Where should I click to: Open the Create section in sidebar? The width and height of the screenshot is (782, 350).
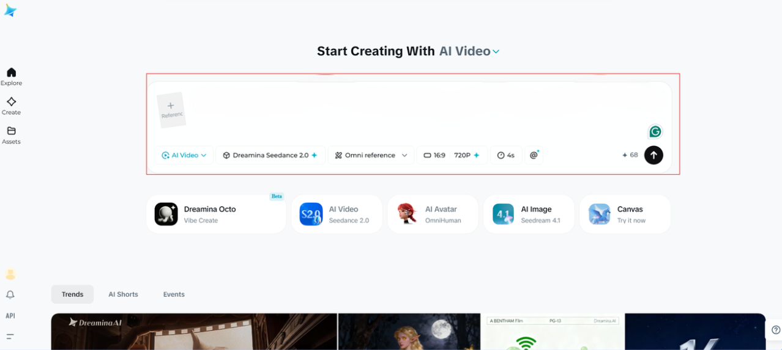[x=11, y=106]
